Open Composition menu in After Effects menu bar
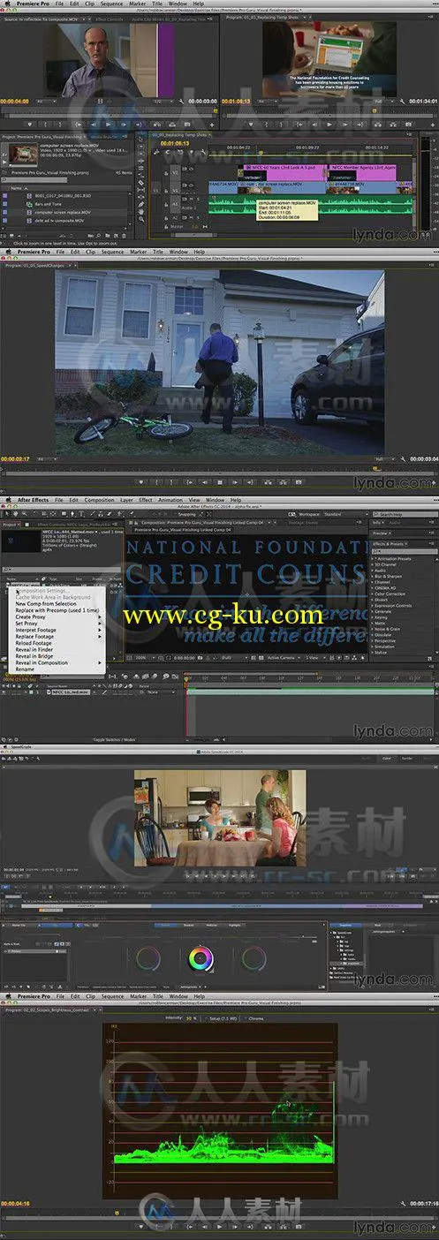The height and width of the screenshot is (1240, 439). (x=99, y=500)
